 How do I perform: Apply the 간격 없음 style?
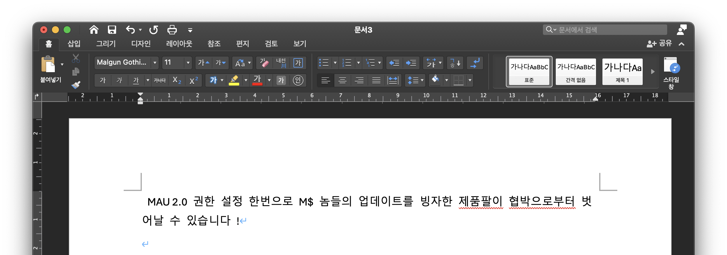point(576,72)
